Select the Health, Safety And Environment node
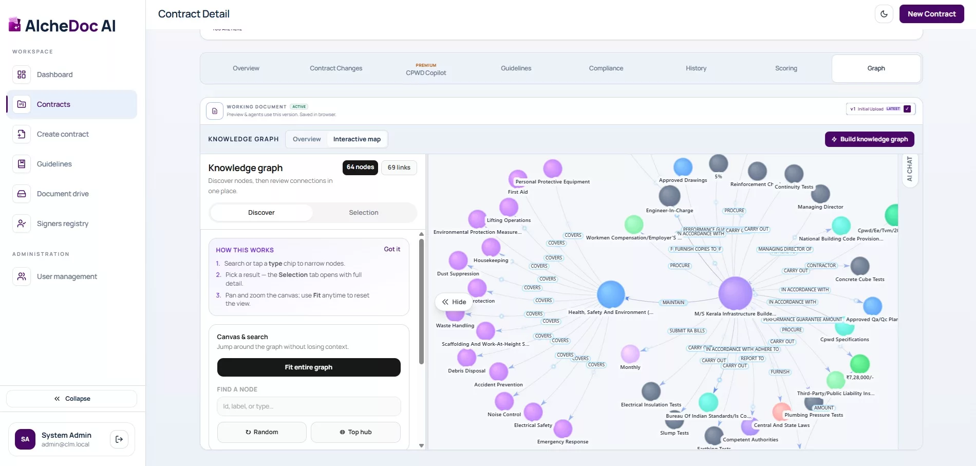 pos(611,294)
